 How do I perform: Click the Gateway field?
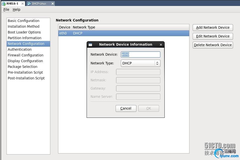pos(138,88)
